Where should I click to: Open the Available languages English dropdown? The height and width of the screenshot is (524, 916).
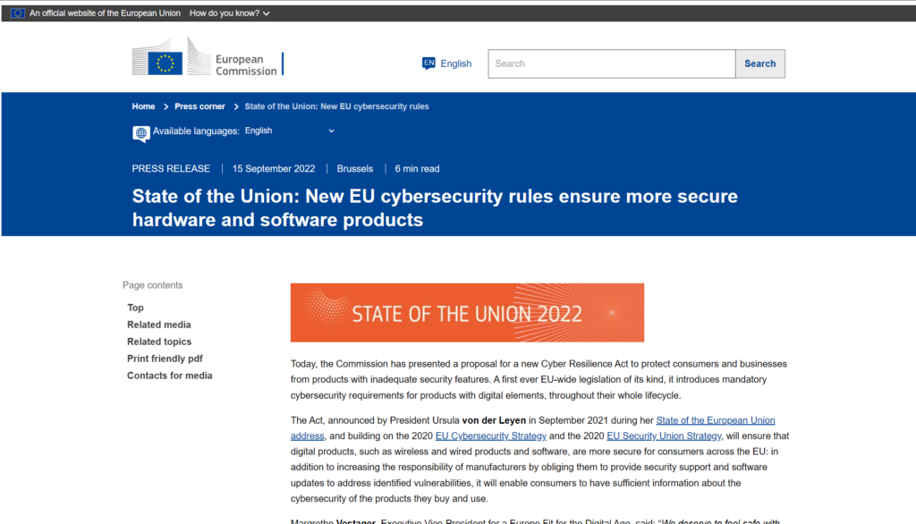[288, 130]
